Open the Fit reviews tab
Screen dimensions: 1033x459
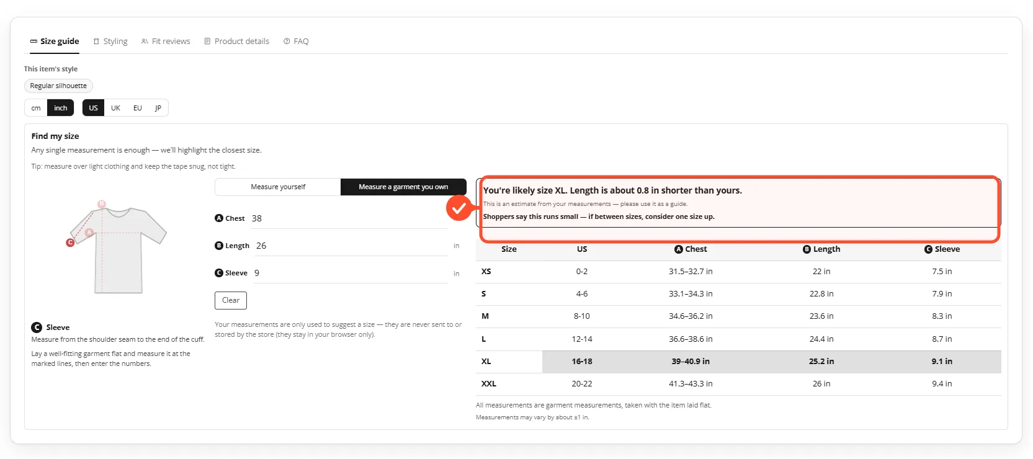click(x=166, y=42)
